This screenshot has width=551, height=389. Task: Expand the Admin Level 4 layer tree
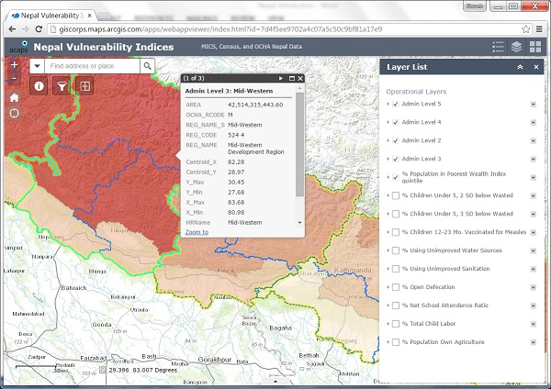click(387, 122)
